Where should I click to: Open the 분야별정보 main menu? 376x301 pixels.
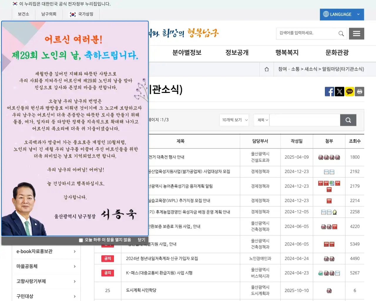[x=187, y=53]
